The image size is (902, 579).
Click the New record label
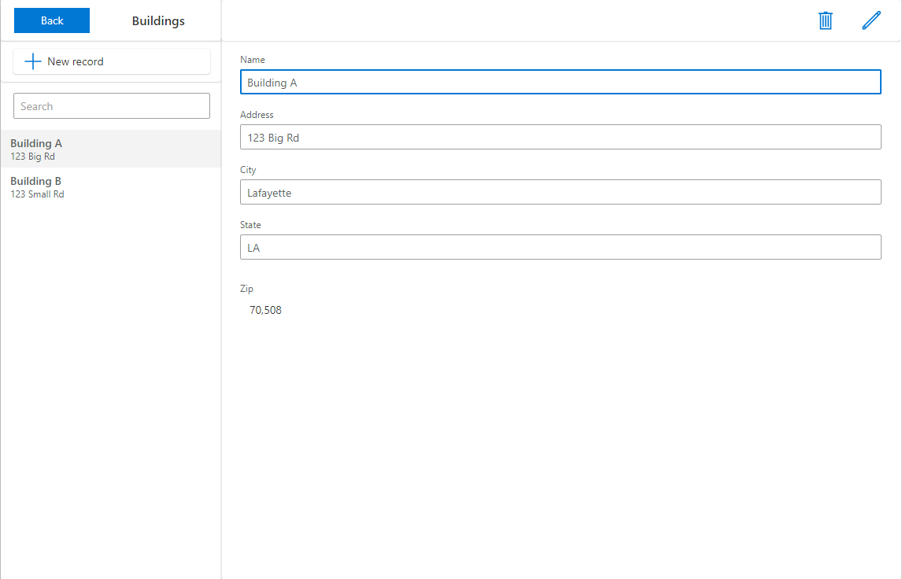click(76, 61)
